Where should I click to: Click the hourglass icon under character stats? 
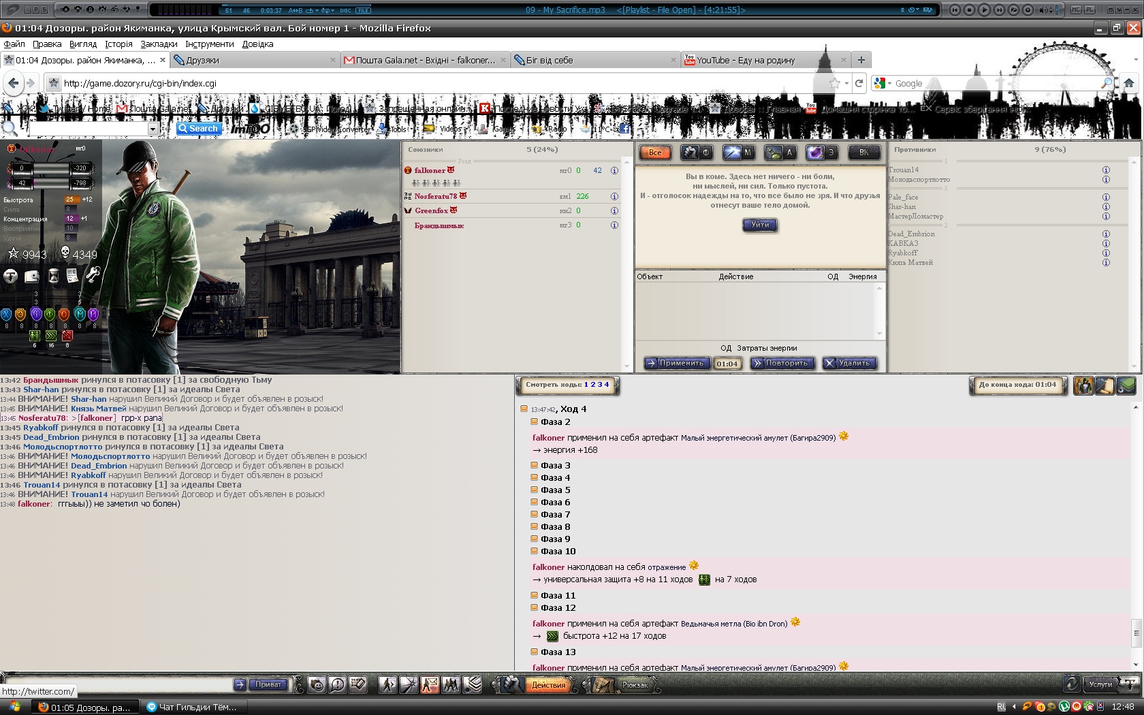[53, 276]
